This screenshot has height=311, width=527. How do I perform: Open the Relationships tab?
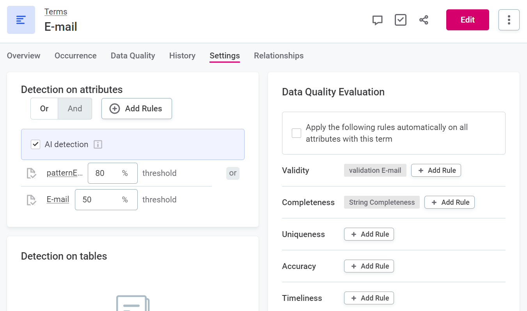[279, 56]
